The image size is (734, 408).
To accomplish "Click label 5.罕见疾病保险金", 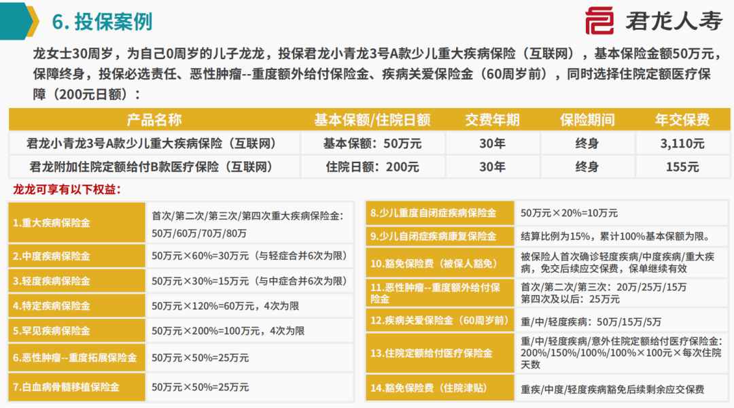I will click(x=52, y=330).
